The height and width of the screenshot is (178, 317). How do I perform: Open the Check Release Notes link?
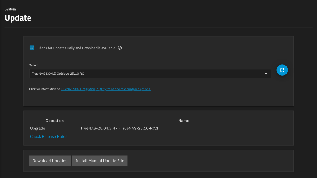(49, 136)
